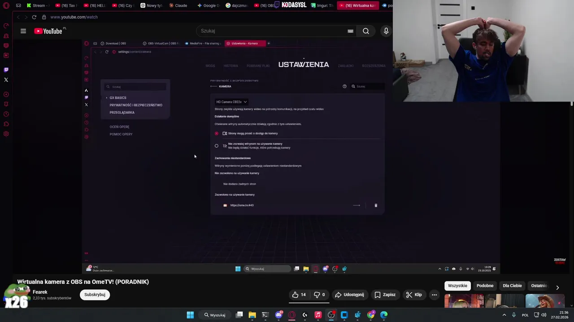The image size is (574, 322).
Task: Open GX Control in the sidebar
Action: coord(6,25)
